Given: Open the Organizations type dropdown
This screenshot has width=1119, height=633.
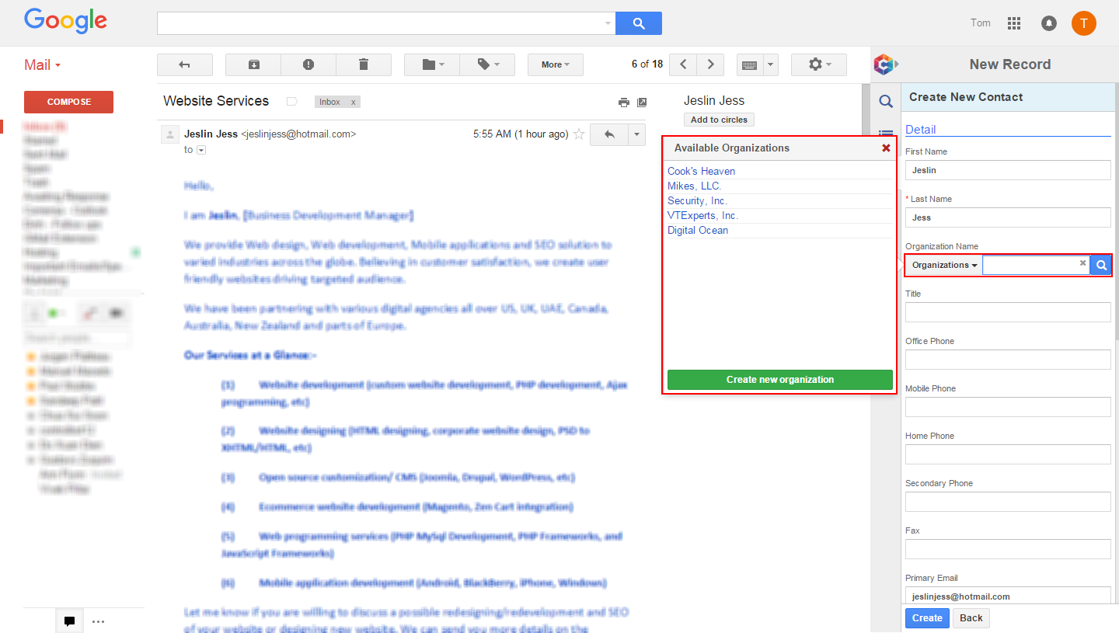Looking at the screenshot, I should click(944, 265).
